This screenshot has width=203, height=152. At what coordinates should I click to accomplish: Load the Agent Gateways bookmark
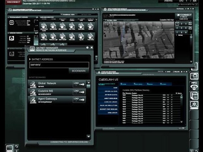tap(79, 100)
